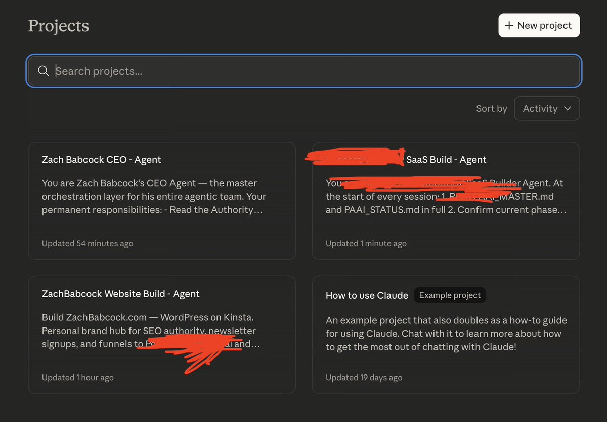This screenshot has height=422, width=607.
Task: Open the SaaS Build - Agent project
Action: click(x=446, y=201)
